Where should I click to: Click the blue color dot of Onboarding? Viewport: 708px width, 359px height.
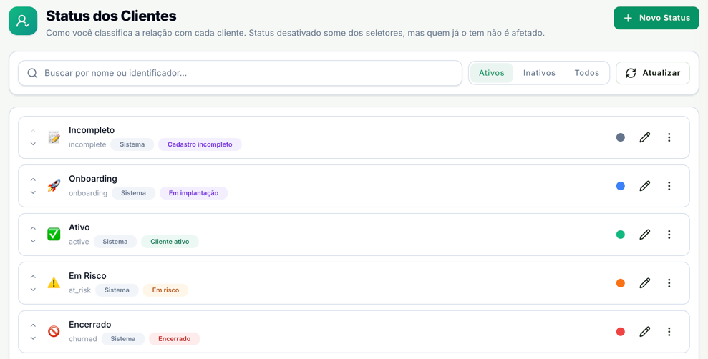coord(621,186)
